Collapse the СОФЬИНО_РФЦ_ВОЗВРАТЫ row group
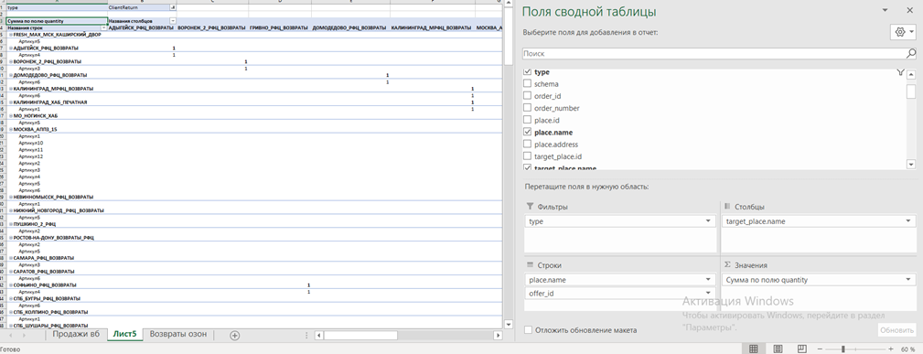The image size is (923, 354). click(11, 285)
